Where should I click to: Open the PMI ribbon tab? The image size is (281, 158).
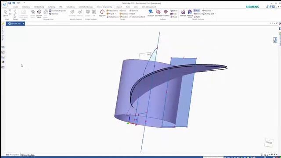61,7
